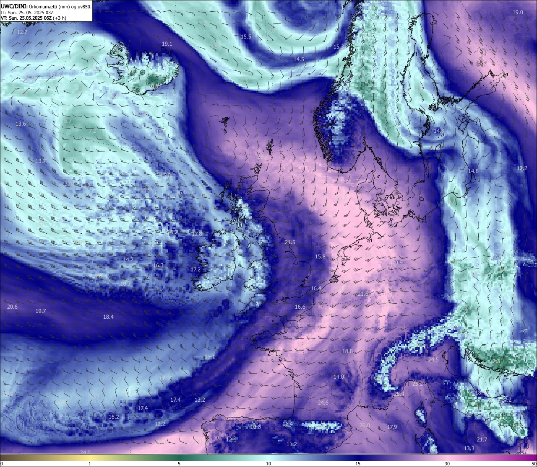The height and width of the screenshot is (467, 537).
Task: Click the 24.0 value label
Action: pos(85,452)
